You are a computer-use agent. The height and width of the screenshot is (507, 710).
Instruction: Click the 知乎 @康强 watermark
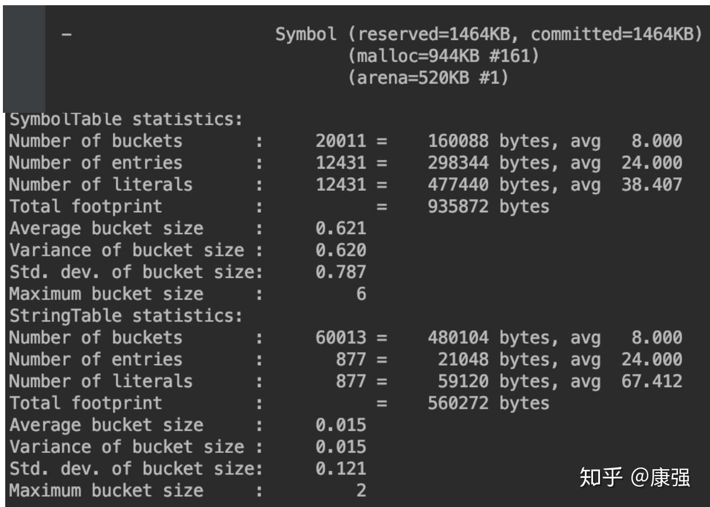coord(634,477)
